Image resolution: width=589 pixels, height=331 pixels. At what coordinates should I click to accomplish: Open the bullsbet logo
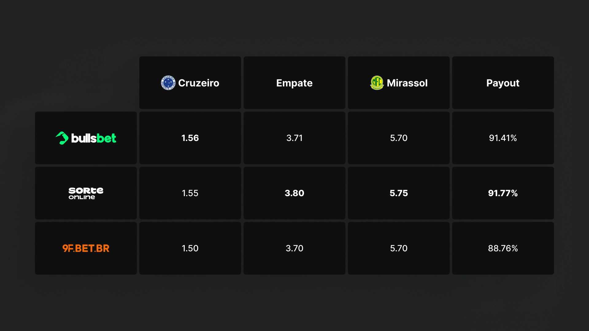tap(86, 138)
